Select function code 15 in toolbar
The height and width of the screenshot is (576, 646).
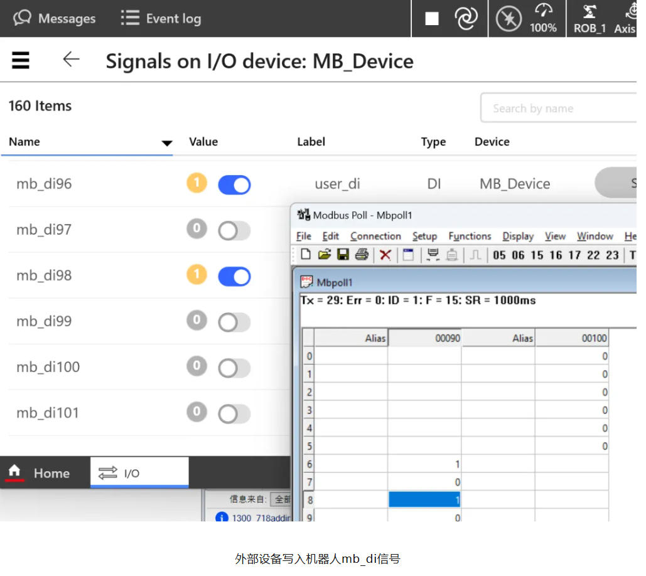(x=537, y=255)
